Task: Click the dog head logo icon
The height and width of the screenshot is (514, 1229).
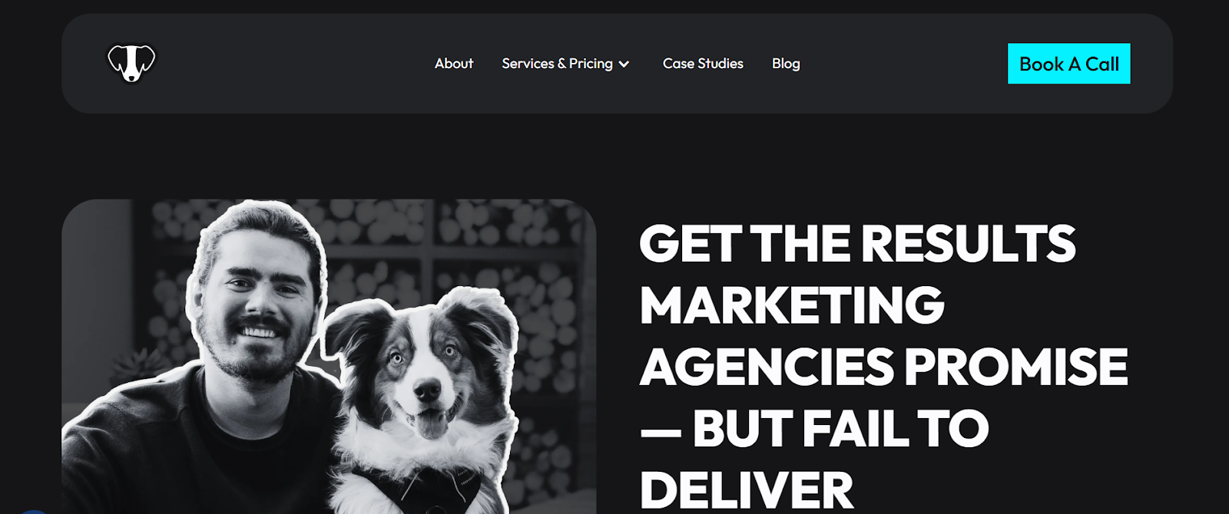Action: (x=131, y=63)
